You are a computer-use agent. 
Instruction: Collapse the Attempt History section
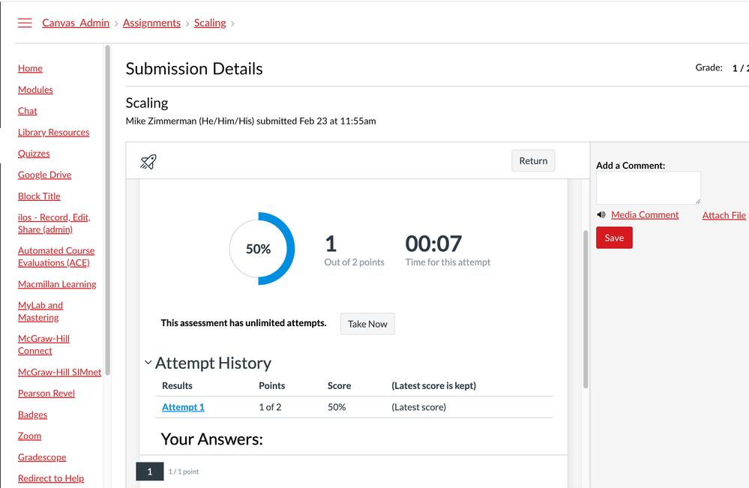[148, 363]
